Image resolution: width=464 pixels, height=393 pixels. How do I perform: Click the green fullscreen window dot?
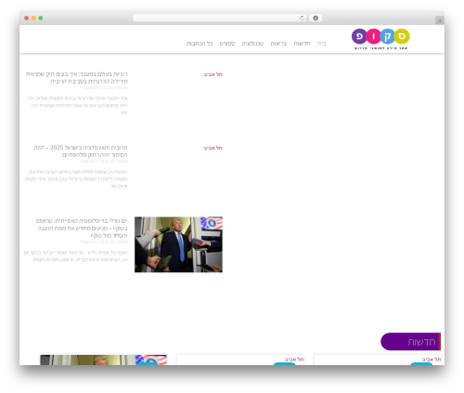pyautogui.click(x=41, y=19)
